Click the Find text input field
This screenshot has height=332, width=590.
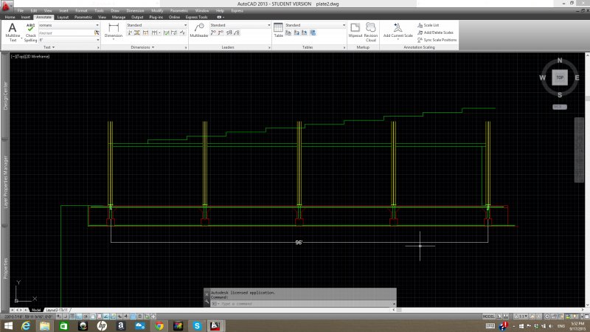tap(66, 32)
